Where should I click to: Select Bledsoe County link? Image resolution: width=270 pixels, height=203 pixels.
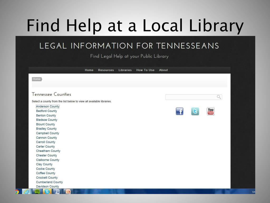point(47,120)
